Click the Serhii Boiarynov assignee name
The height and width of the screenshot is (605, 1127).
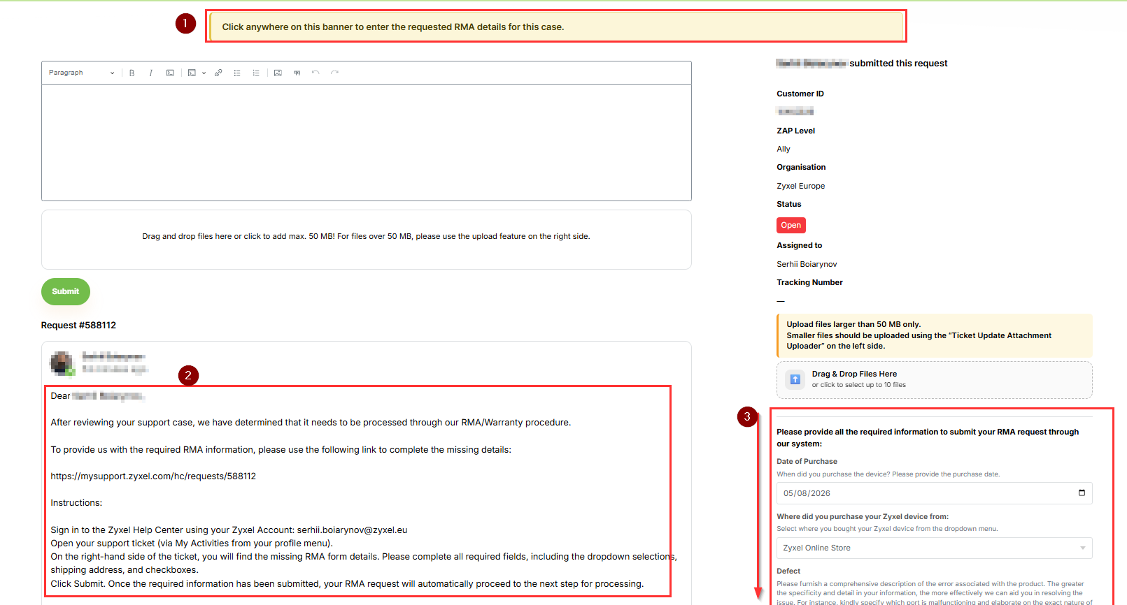click(x=807, y=264)
